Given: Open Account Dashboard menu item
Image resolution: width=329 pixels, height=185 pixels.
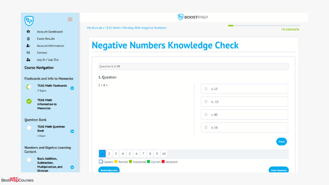Looking at the screenshot, I should pyautogui.click(x=50, y=32).
